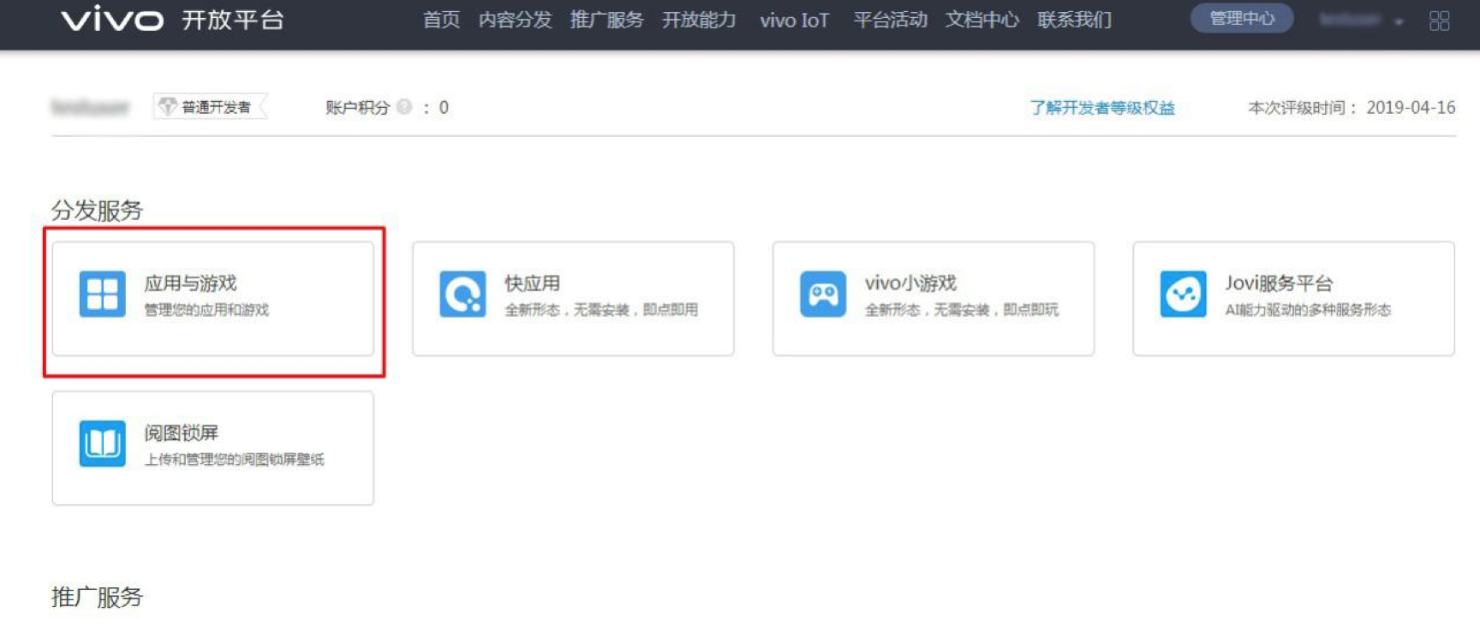Open the 文档中心 menu item
Viewport: 1480px width, 625px height.
click(982, 20)
